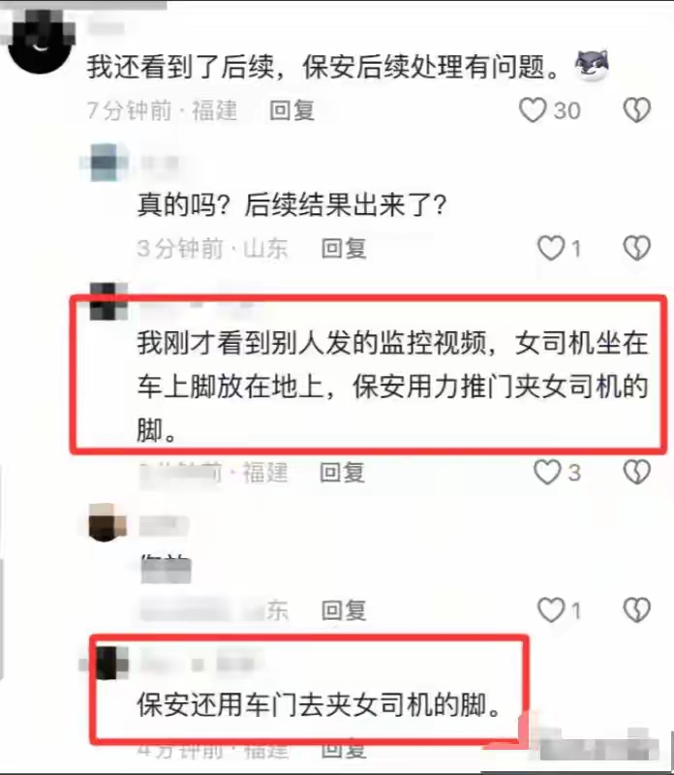The width and height of the screenshot is (674, 775).
Task: Open the top commenter's black avatar
Action: click(41, 44)
